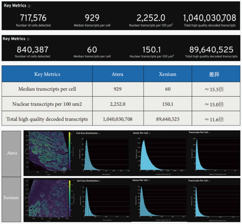Click the Nuclear transcripts per 100 µm² label under 150.1

click(152, 56)
